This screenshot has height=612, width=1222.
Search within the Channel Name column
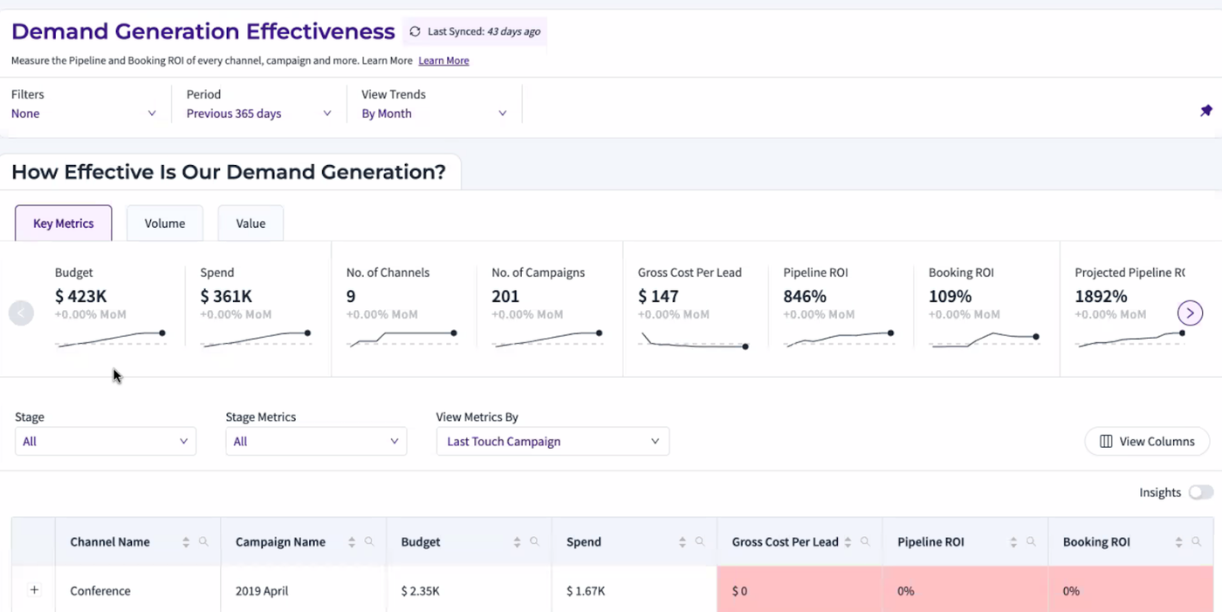203,542
